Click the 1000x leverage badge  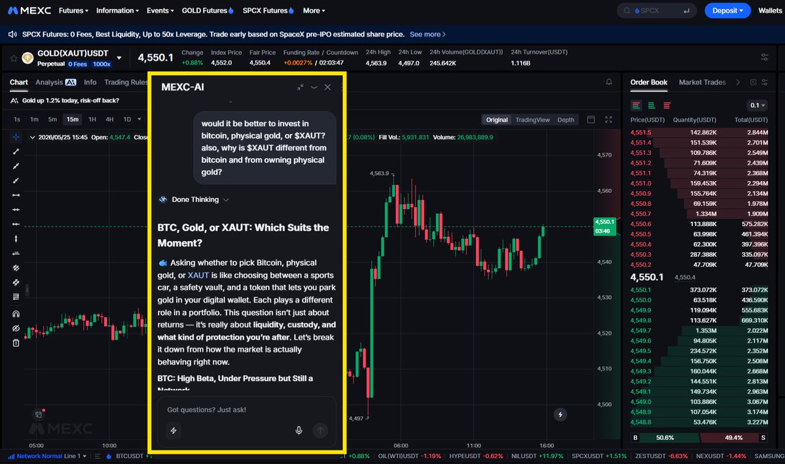coord(101,64)
